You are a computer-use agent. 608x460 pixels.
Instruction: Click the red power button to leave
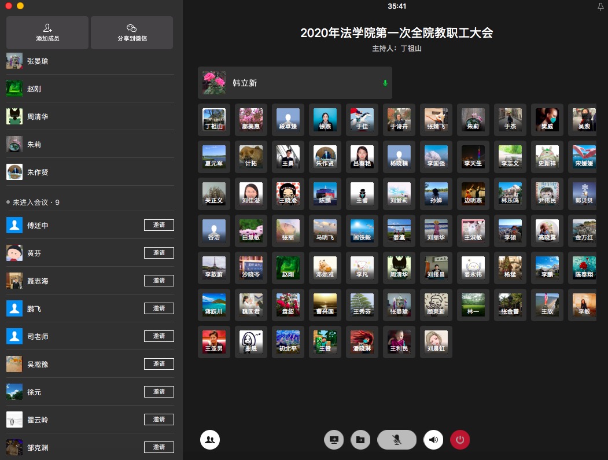click(460, 440)
